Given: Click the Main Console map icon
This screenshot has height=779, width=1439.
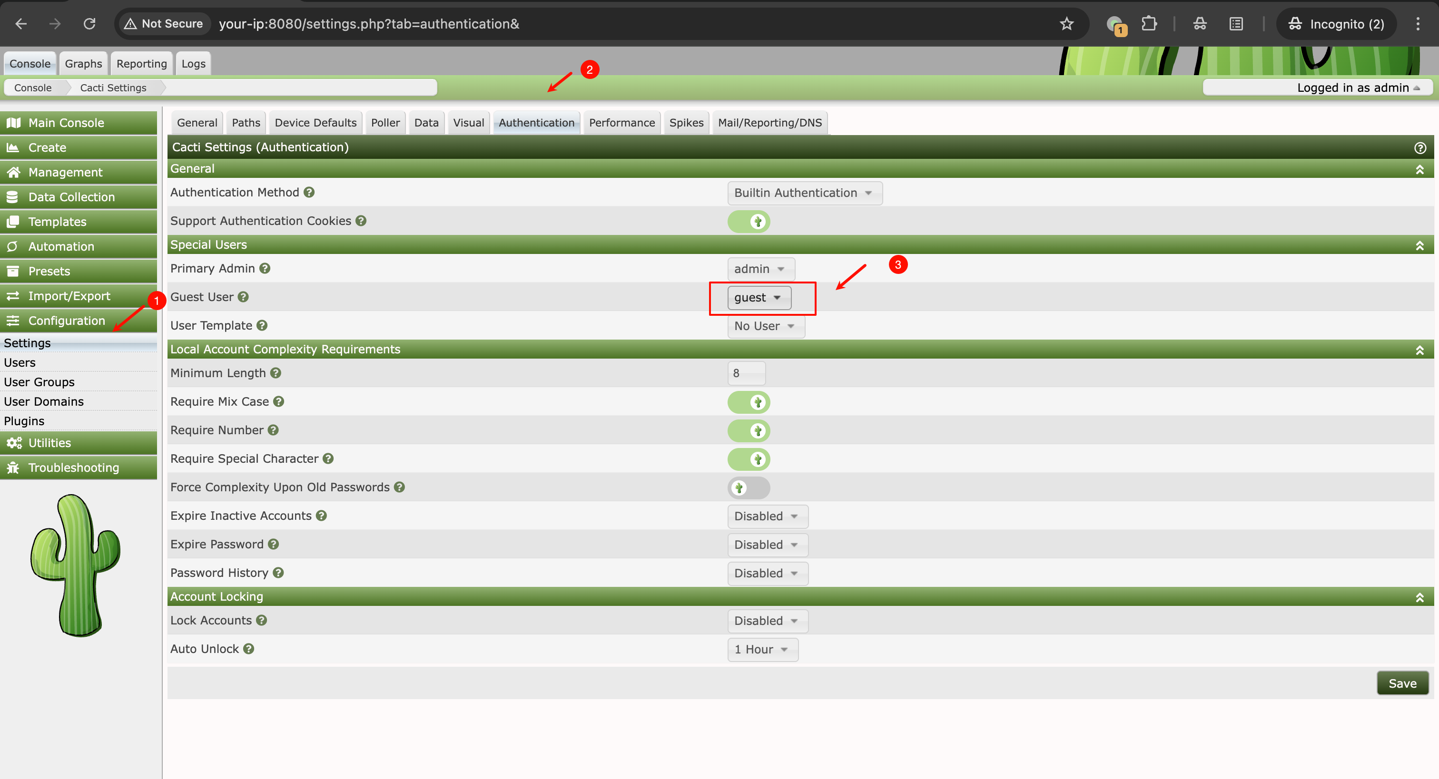Looking at the screenshot, I should pyautogui.click(x=13, y=123).
